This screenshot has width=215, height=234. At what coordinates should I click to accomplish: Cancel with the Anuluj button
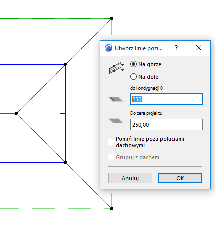click(x=130, y=178)
